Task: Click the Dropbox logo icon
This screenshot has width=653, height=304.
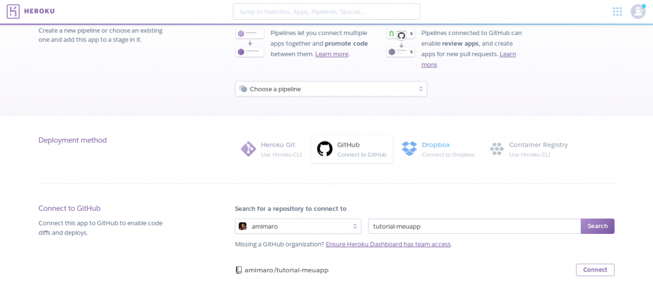Action: pos(409,149)
